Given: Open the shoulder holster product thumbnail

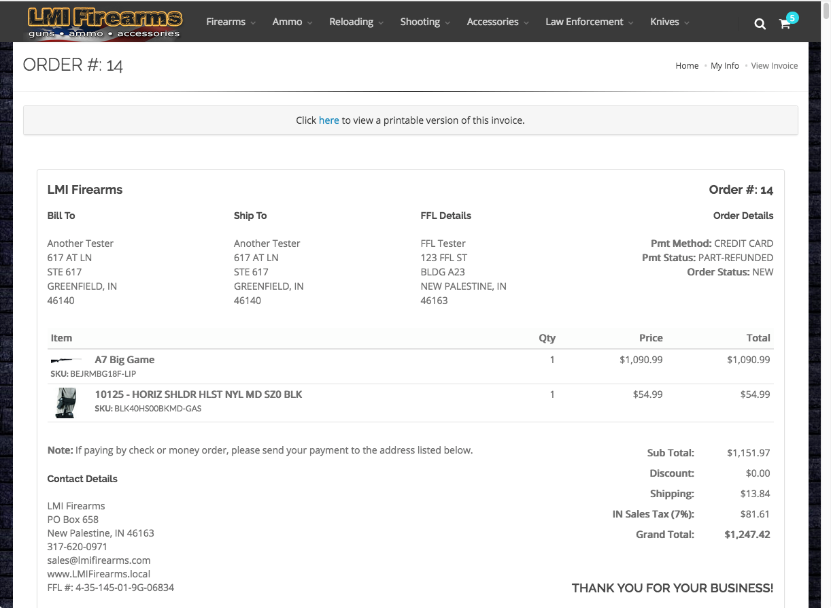Looking at the screenshot, I should [66, 403].
